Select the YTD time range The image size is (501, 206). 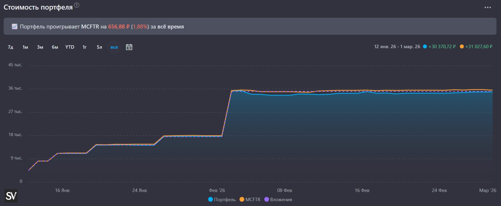point(70,47)
